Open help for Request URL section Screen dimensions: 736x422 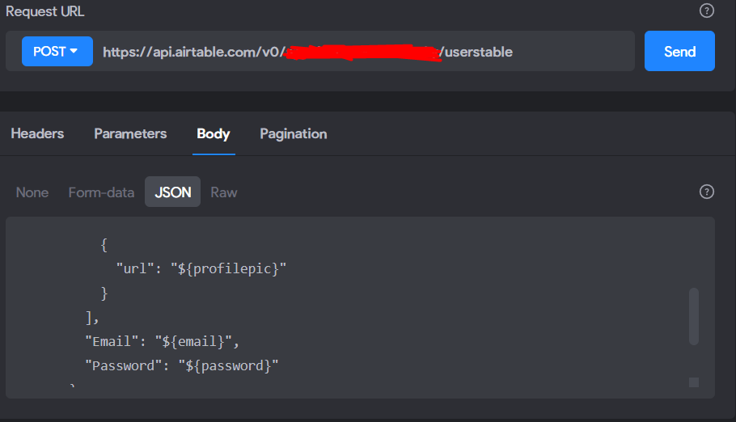(706, 11)
